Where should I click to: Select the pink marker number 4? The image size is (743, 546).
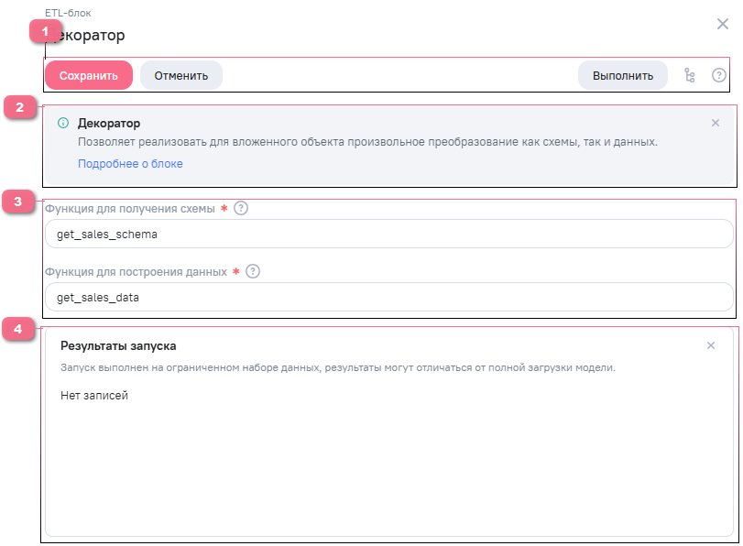(17, 328)
